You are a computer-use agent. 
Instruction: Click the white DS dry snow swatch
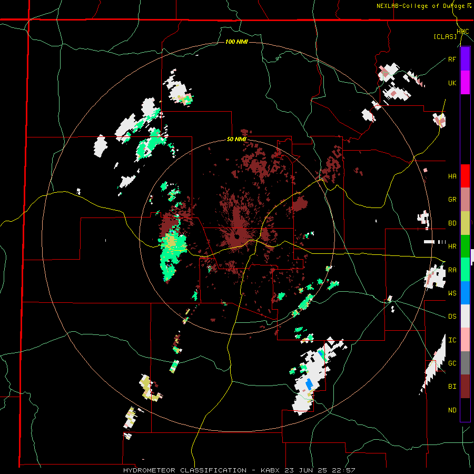[x=465, y=316]
